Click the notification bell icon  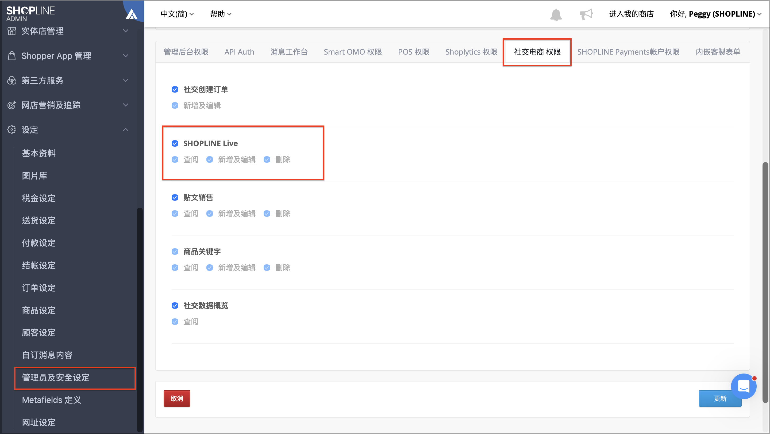556,14
